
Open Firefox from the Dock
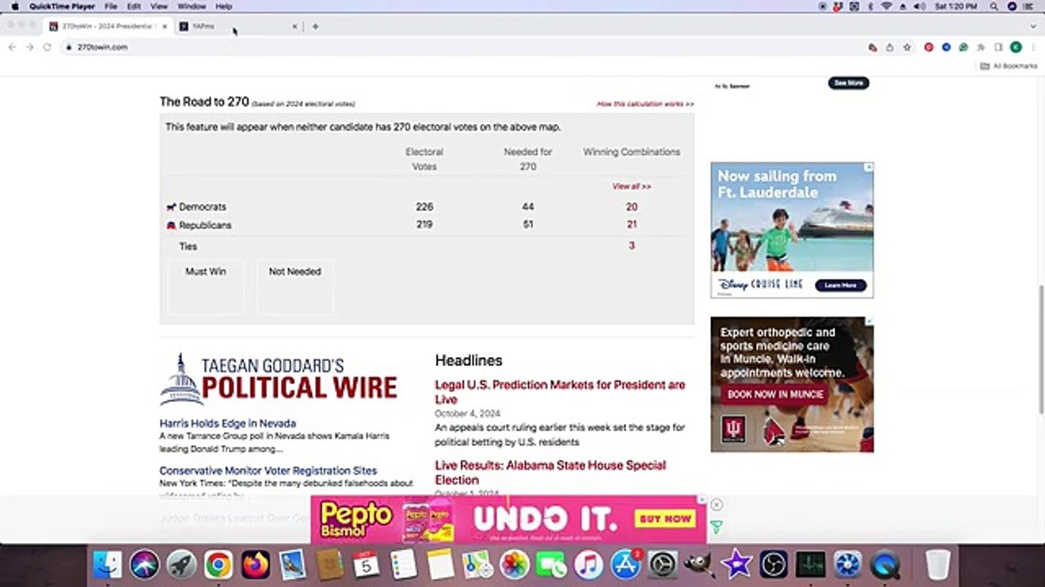[x=255, y=564]
